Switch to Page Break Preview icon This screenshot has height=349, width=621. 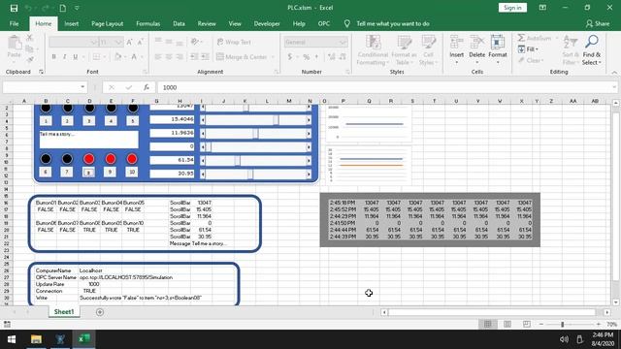coord(526,324)
